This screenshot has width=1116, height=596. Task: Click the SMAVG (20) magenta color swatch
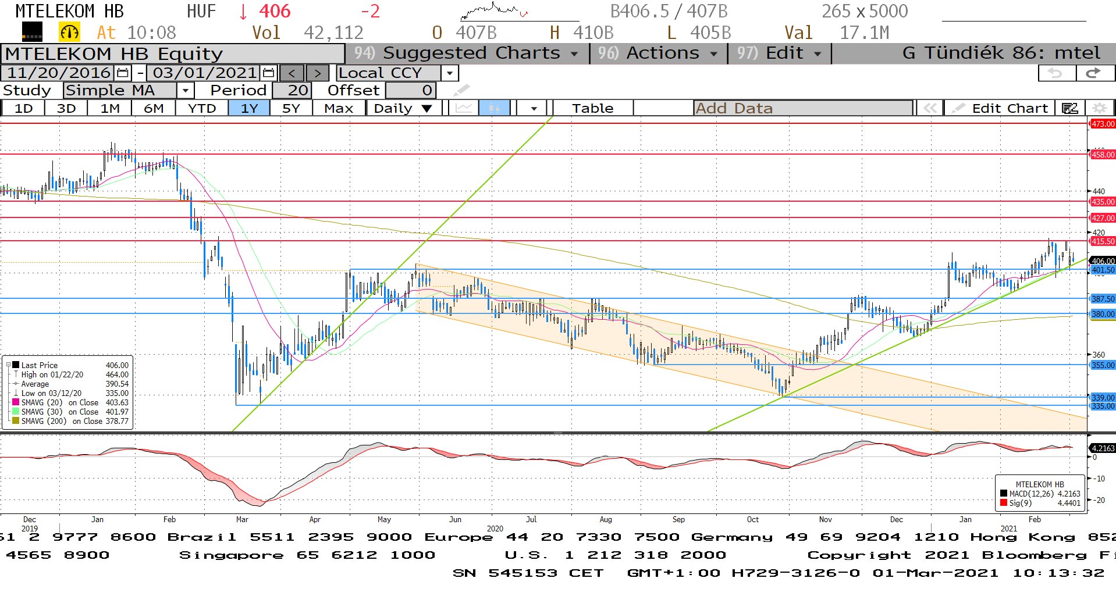(16, 402)
